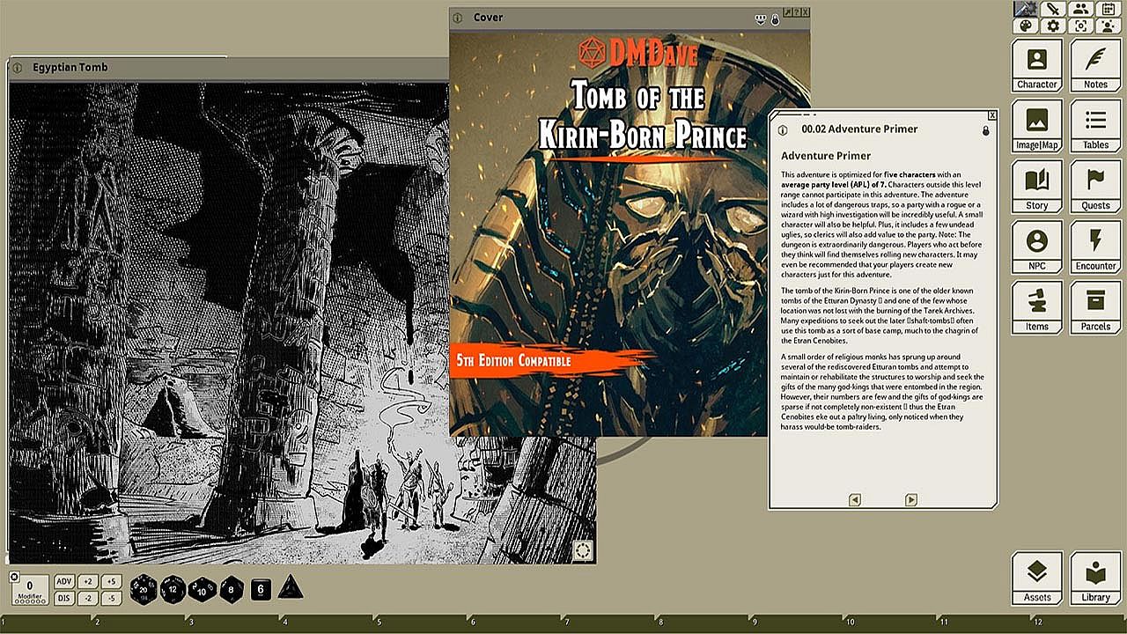
Task: Click the d20 die
Action: coord(144,589)
